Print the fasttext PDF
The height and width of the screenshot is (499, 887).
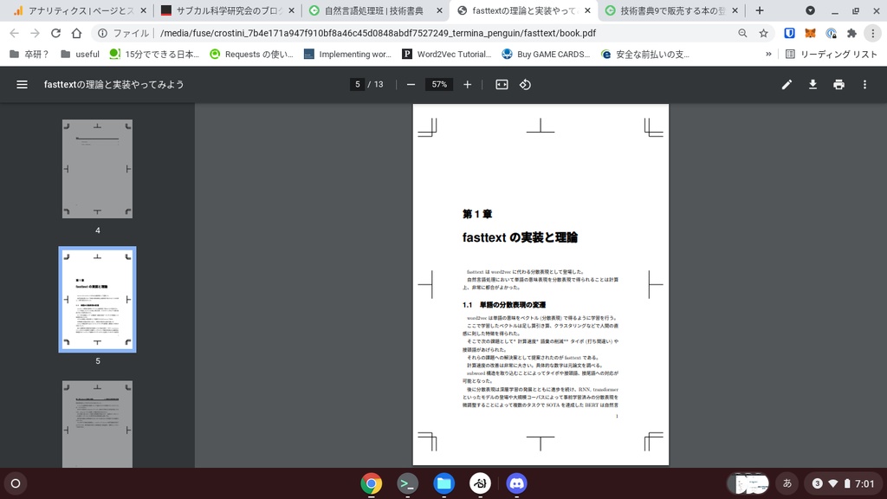(x=838, y=84)
